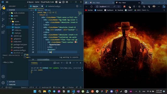Screen dimensions: 167x94
Task: Split the editor right using toolbar icon
Action: pos(77,6)
